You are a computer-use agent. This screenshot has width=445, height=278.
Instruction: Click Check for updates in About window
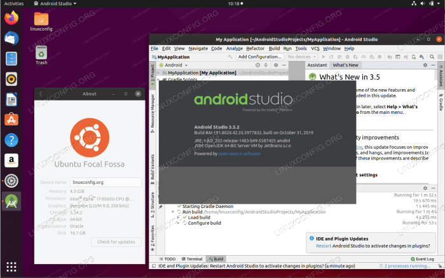[116, 242]
